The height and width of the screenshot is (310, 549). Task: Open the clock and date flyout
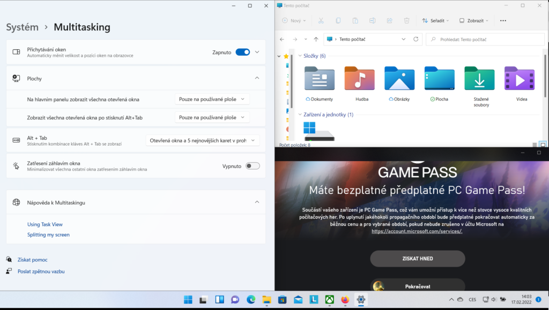(521, 299)
